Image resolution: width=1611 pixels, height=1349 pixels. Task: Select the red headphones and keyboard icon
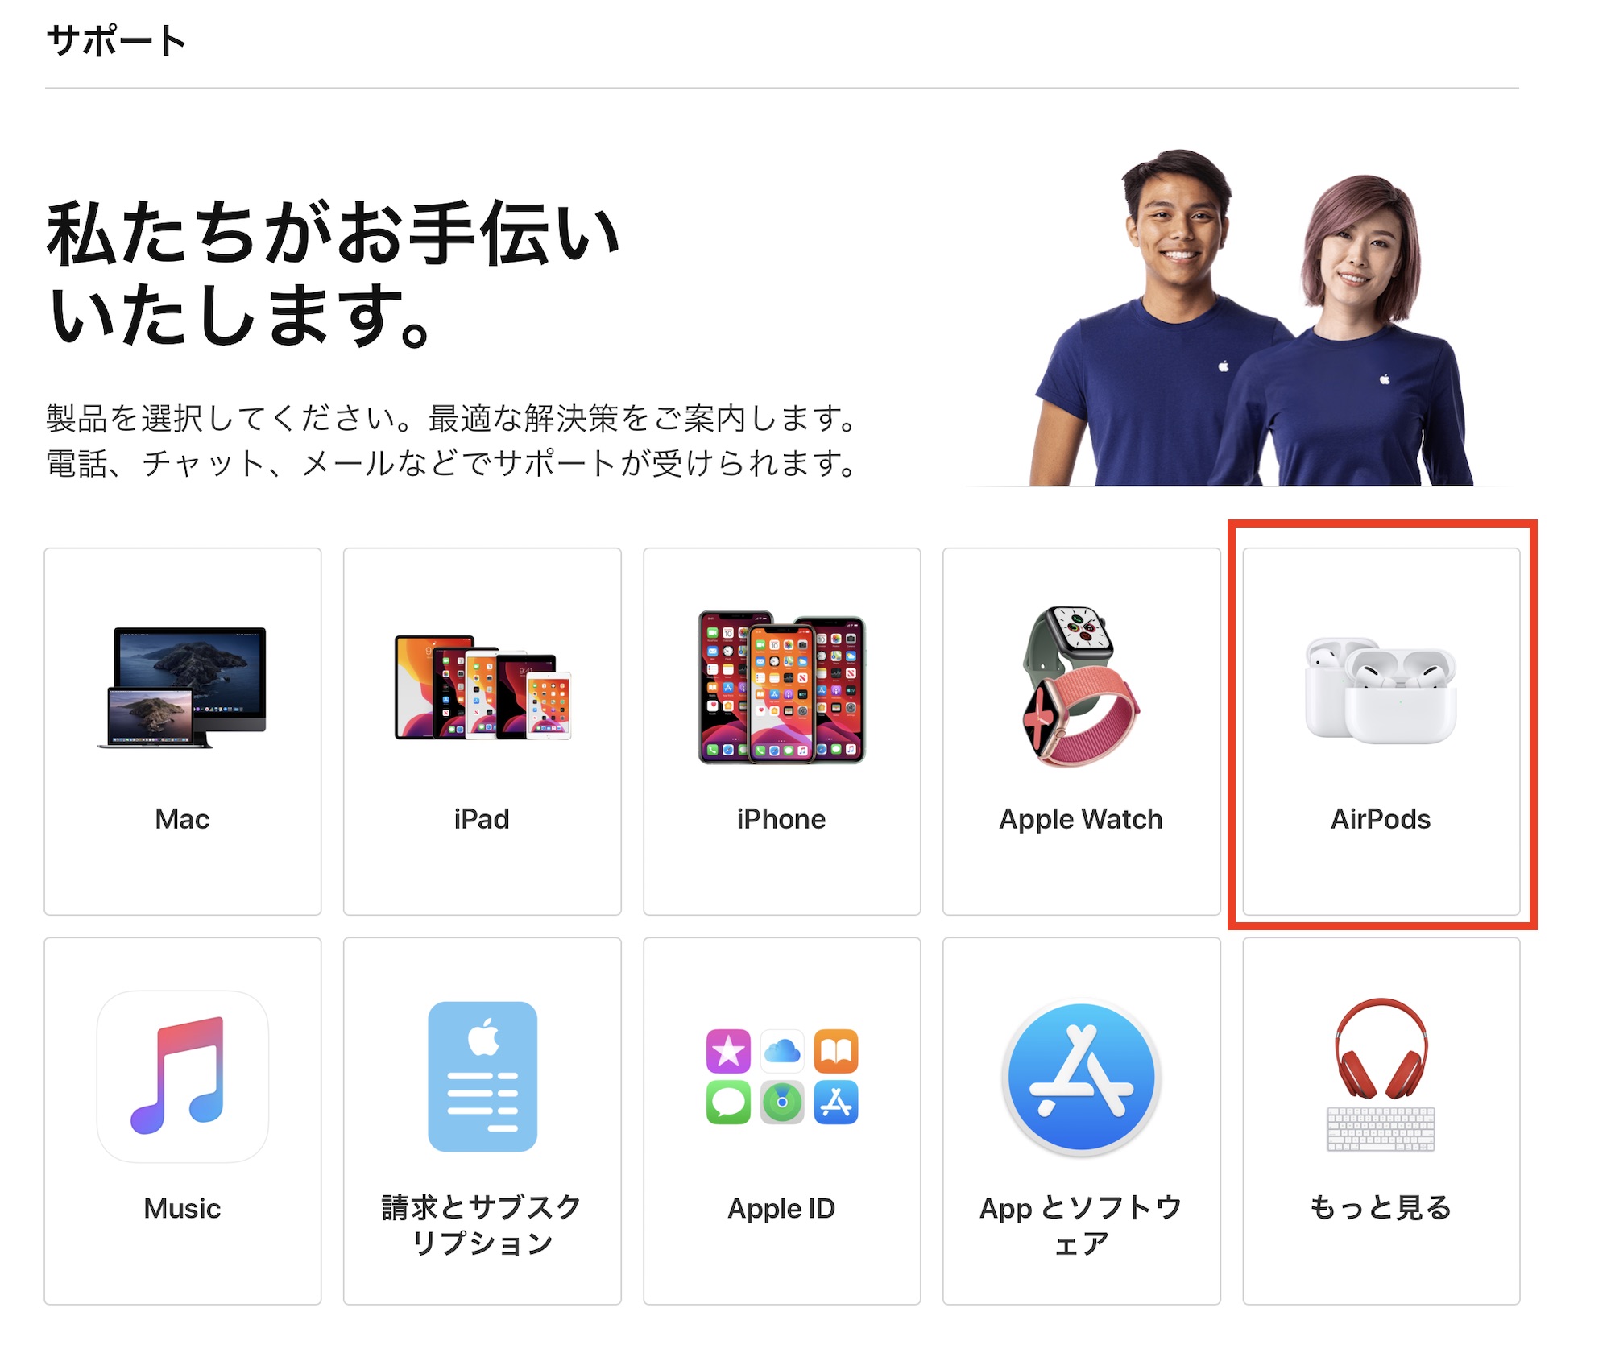click(x=1381, y=1076)
